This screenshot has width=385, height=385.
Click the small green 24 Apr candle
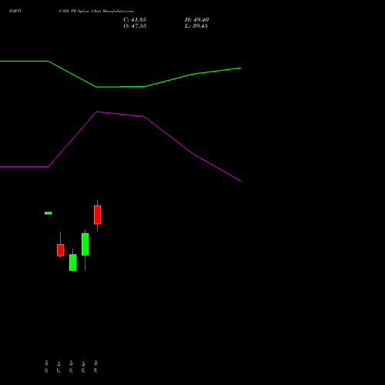pyautogui.click(x=49, y=213)
